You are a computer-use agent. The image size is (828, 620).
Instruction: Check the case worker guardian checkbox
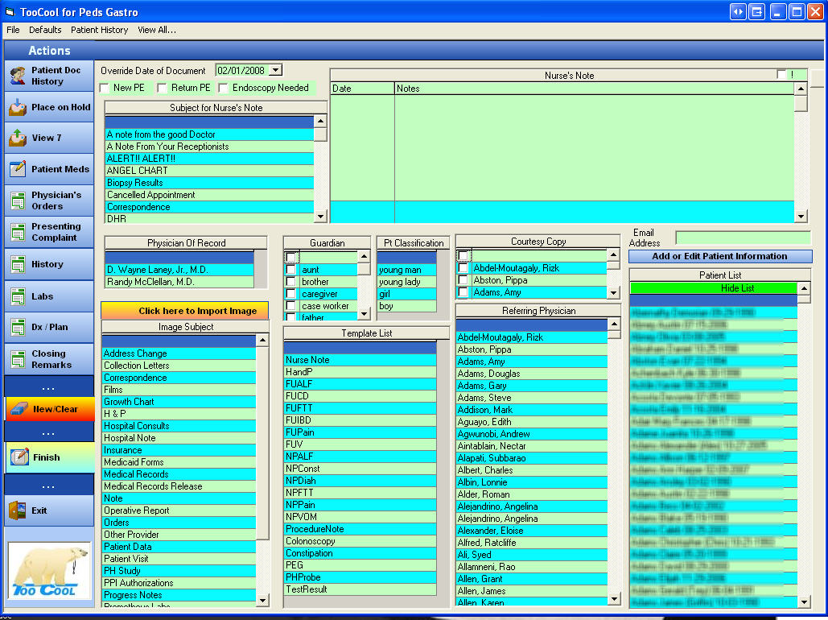point(290,306)
